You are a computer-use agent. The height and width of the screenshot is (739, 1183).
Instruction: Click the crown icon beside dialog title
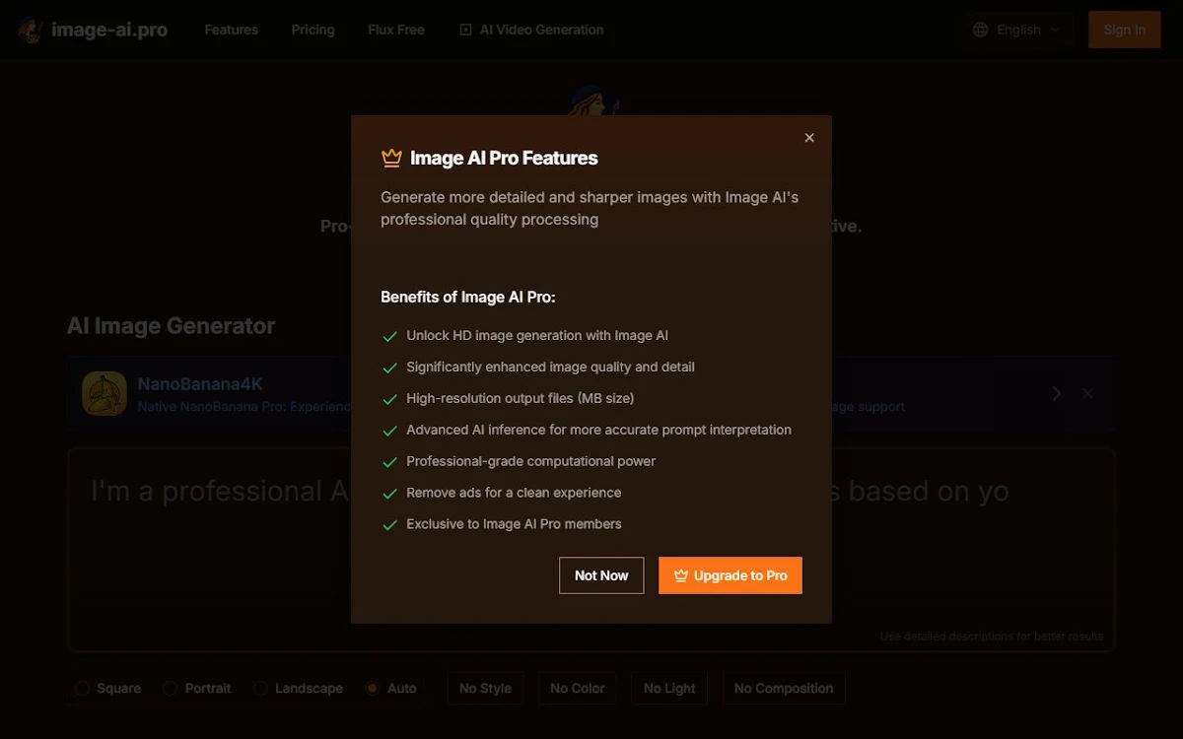(391, 158)
